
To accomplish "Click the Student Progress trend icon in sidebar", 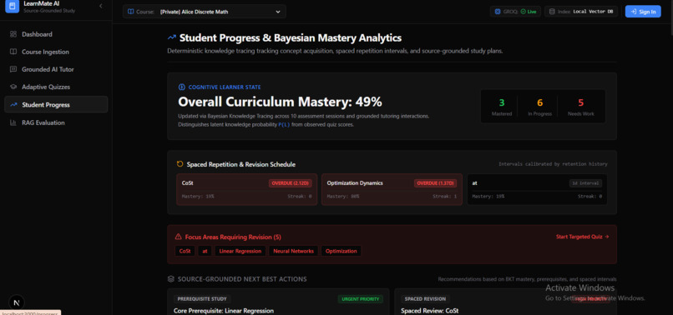I will pyautogui.click(x=13, y=104).
